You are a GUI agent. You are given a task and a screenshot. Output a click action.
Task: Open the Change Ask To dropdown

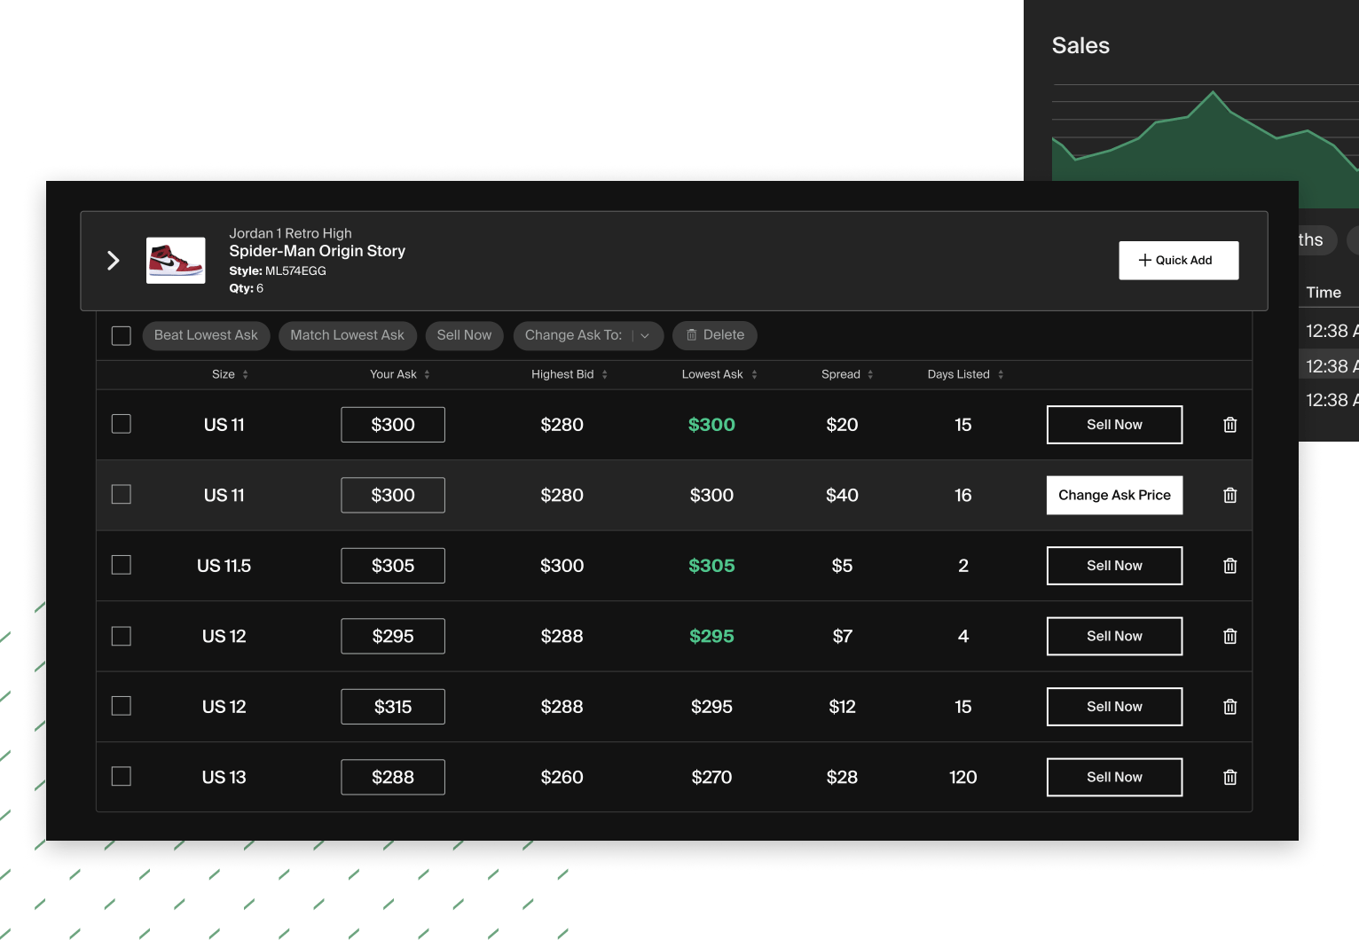(588, 335)
